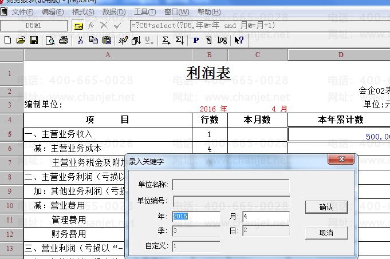The height and width of the screenshot is (259, 390).
Task: Click the 年 field containing 2016
Action: [x=196, y=216]
